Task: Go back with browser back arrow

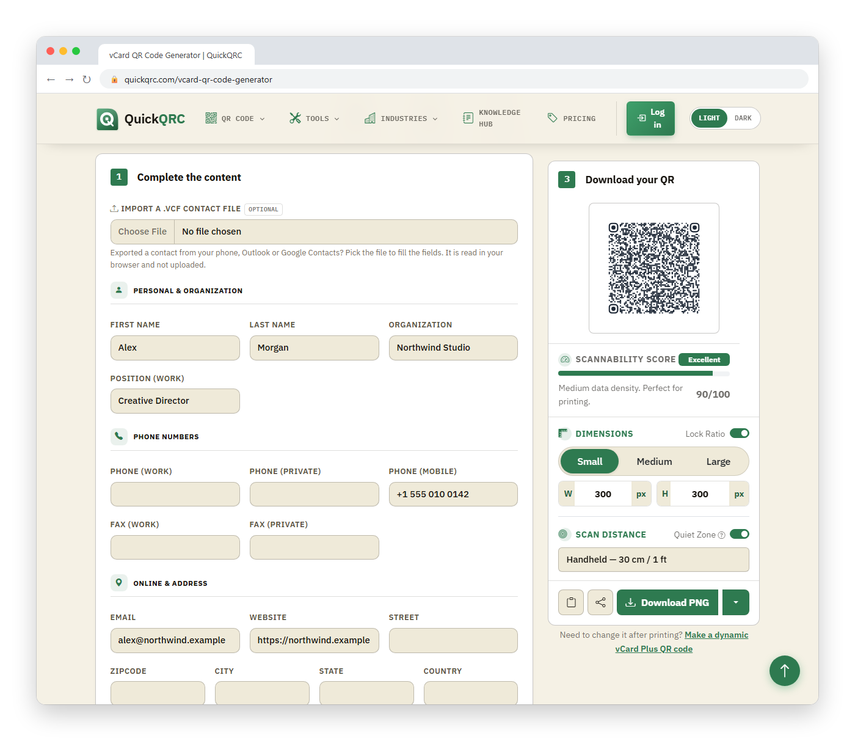Action: point(51,79)
